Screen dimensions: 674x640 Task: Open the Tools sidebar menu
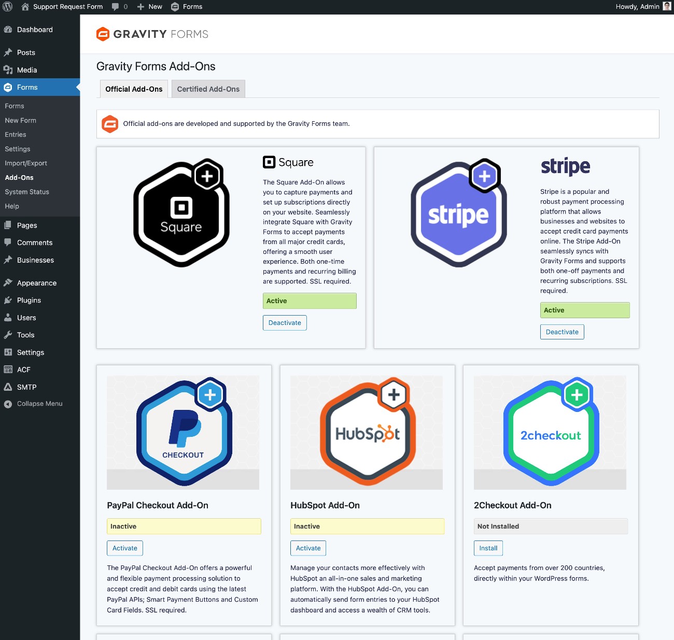click(25, 335)
